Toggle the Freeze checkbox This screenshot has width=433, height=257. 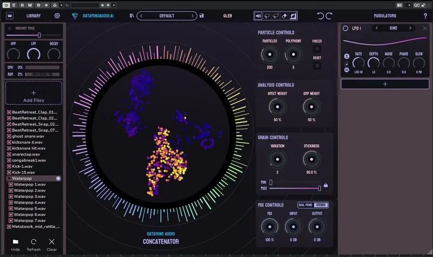click(317, 49)
